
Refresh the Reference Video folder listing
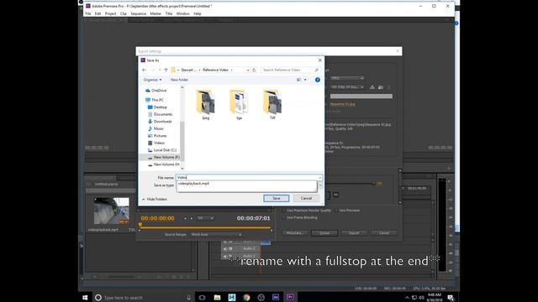tap(254, 70)
